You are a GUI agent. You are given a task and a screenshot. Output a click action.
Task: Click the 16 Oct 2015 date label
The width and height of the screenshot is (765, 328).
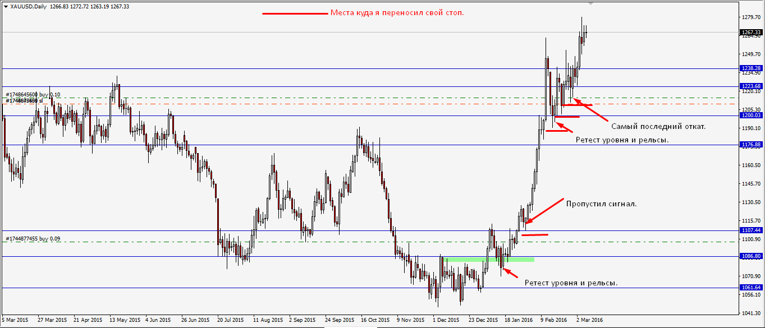(375, 320)
